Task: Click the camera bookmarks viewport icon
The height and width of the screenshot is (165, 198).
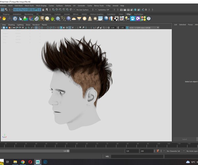Action: pyautogui.click(x=23, y=27)
